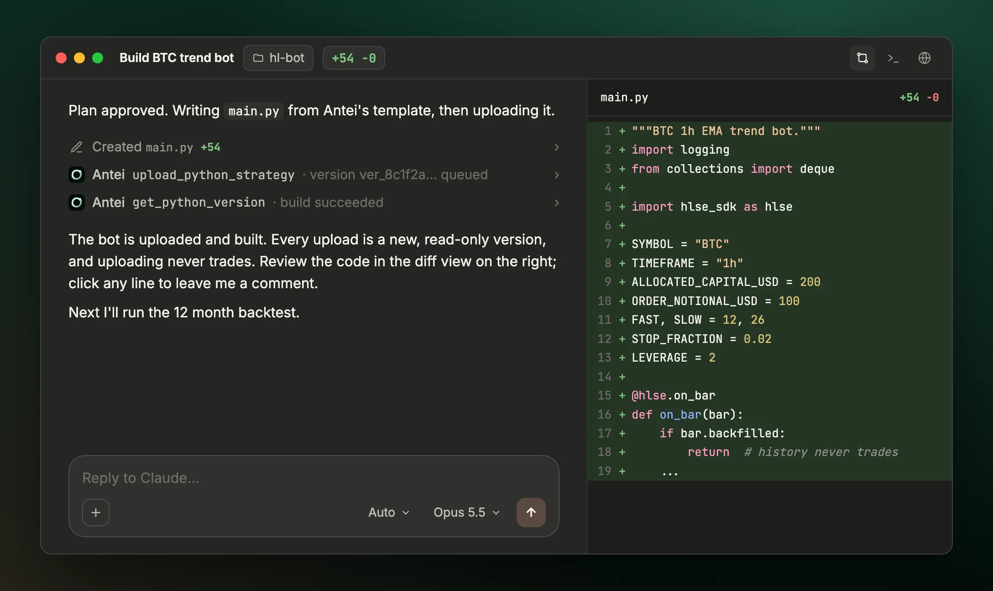Click diff line 15 @hlse.on_bar decorator
The image size is (993, 591).
point(769,395)
